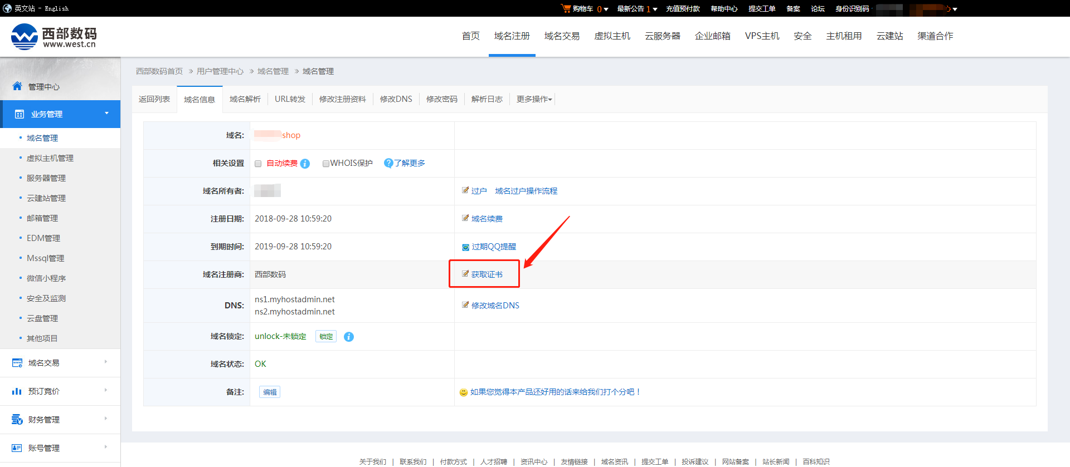Open the 修改DNS tab
Screen dimensions: 1070x467
click(x=396, y=99)
